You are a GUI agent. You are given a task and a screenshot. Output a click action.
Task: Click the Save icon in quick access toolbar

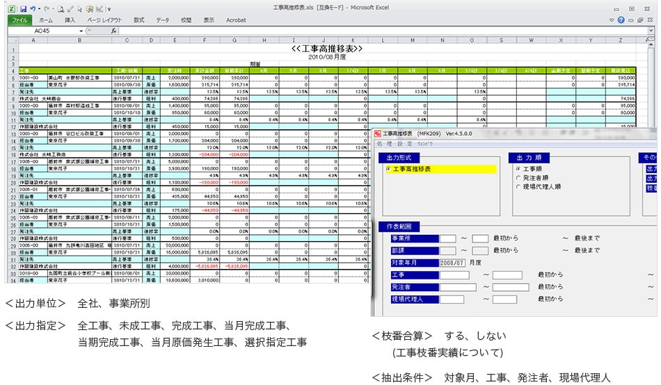23,8
